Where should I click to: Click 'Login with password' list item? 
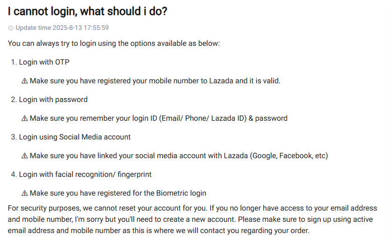[x=53, y=99]
